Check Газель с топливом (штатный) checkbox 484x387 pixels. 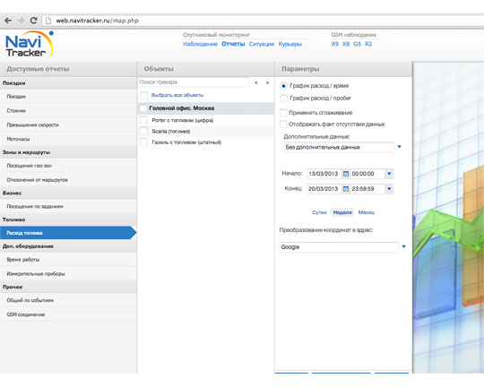[143, 142]
